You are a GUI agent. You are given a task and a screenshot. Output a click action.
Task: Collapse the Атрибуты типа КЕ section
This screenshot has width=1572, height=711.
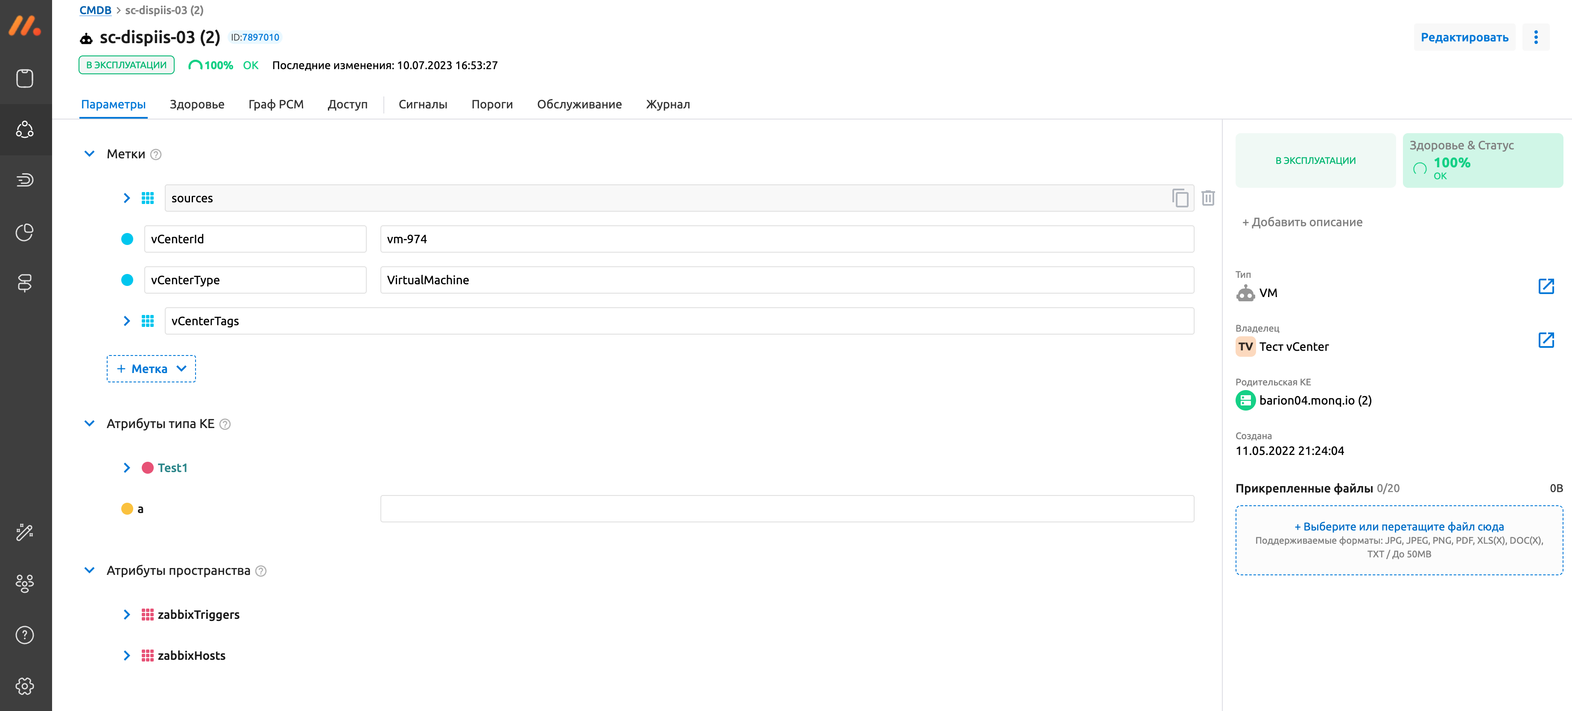tap(89, 423)
